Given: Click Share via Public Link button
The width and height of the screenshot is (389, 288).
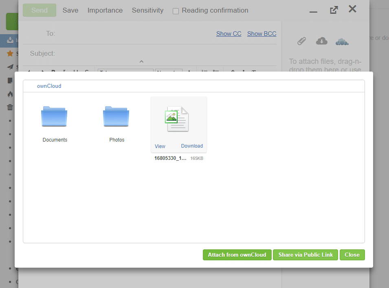Looking at the screenshot, I should click(305, 255).
